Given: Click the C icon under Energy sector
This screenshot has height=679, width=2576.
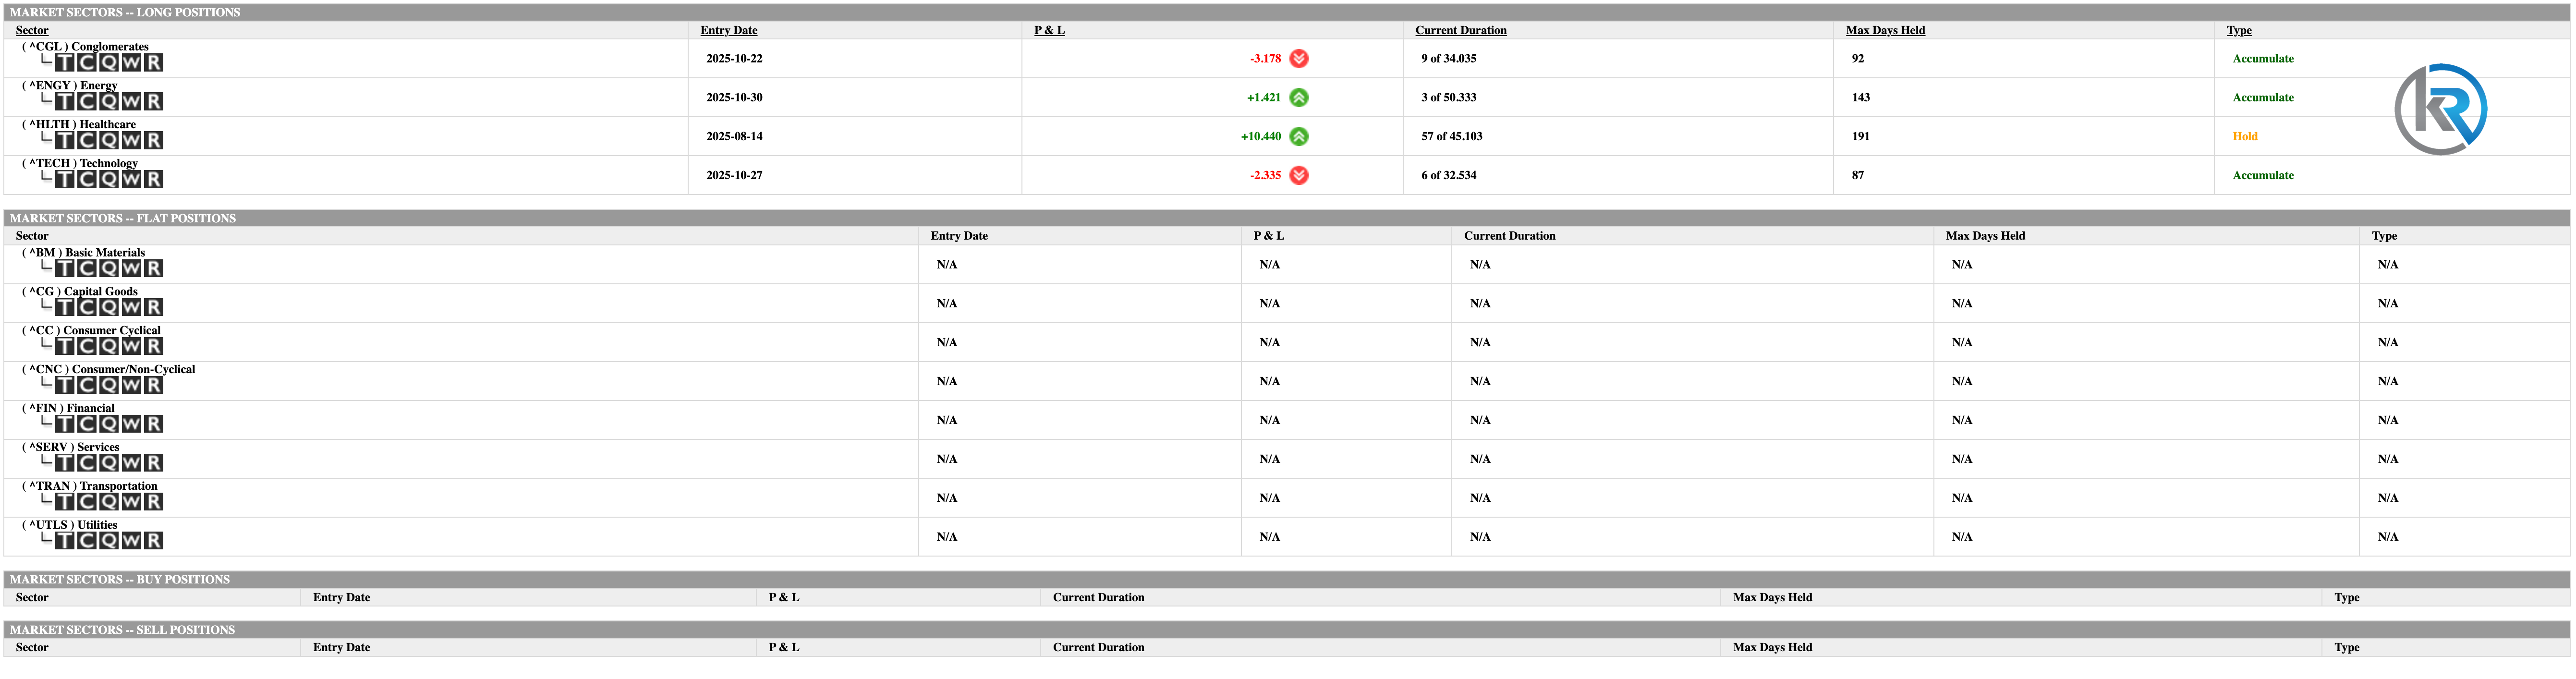Looking at the screenshot, I should [x=87, y=101].
